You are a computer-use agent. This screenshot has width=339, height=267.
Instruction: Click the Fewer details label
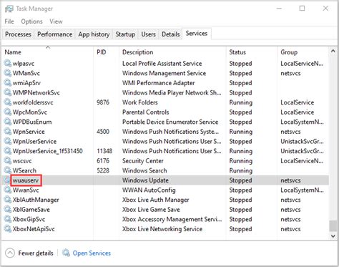(x=36, y=253)
